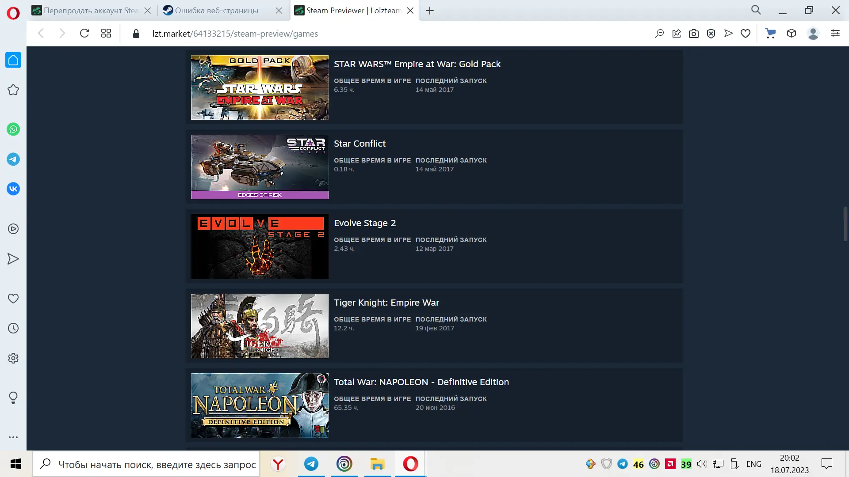
Task: Open Telegram messenger in the sidebar
Action: [13, 159]
